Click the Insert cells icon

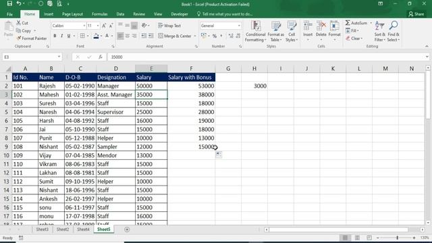308,26
